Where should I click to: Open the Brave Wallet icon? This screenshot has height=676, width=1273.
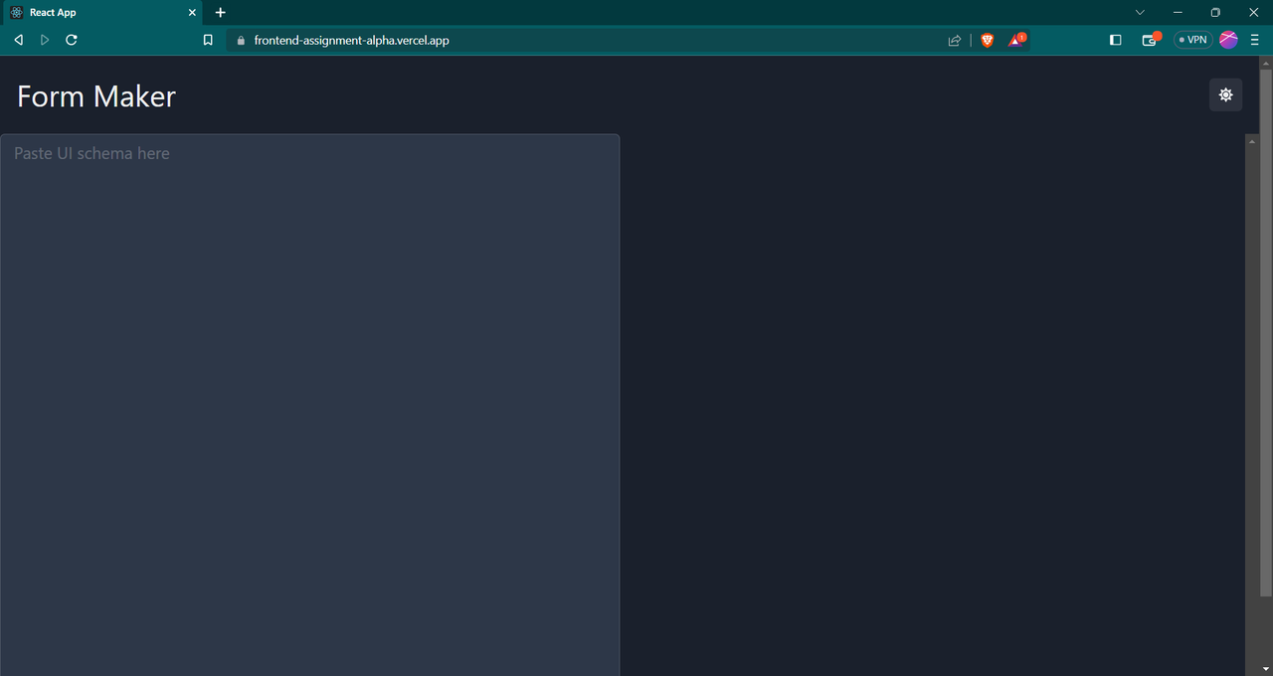pyautogui.click(x=1151, y=40)
